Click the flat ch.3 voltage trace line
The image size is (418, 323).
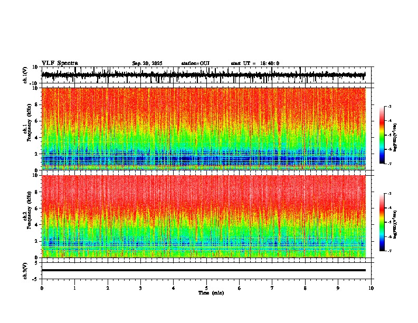pyautogui.click(x=204, y=270)
